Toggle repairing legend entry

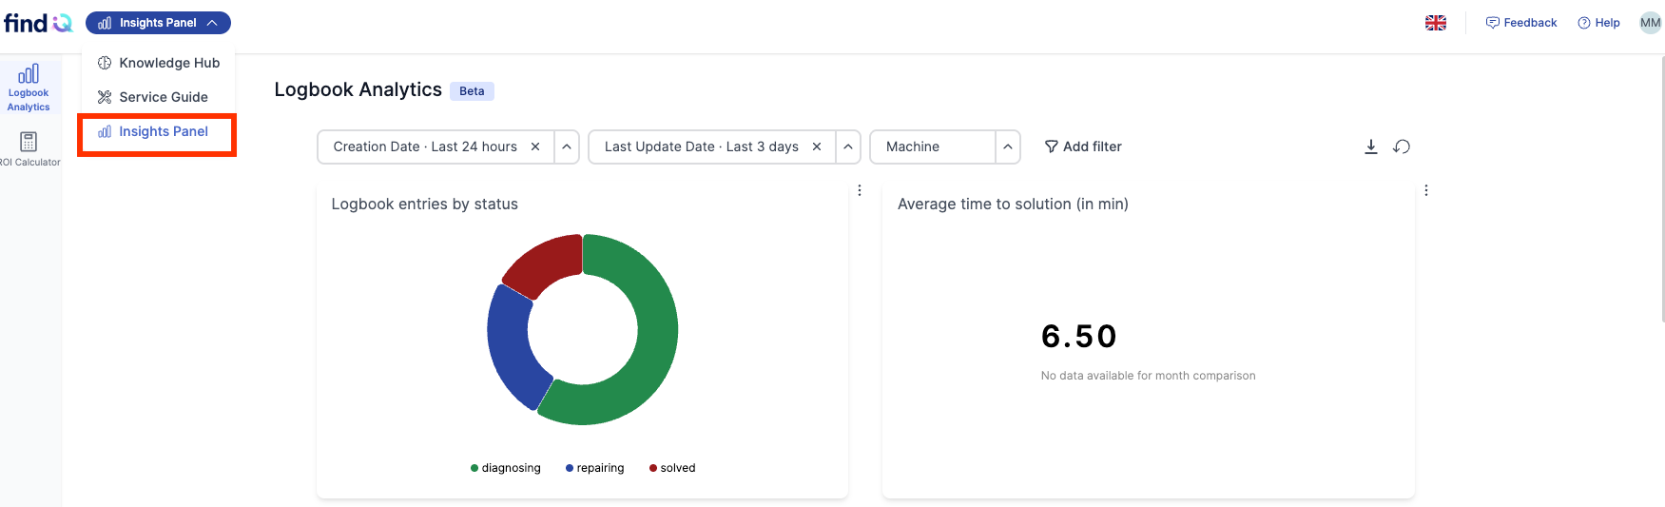[595, 468]
